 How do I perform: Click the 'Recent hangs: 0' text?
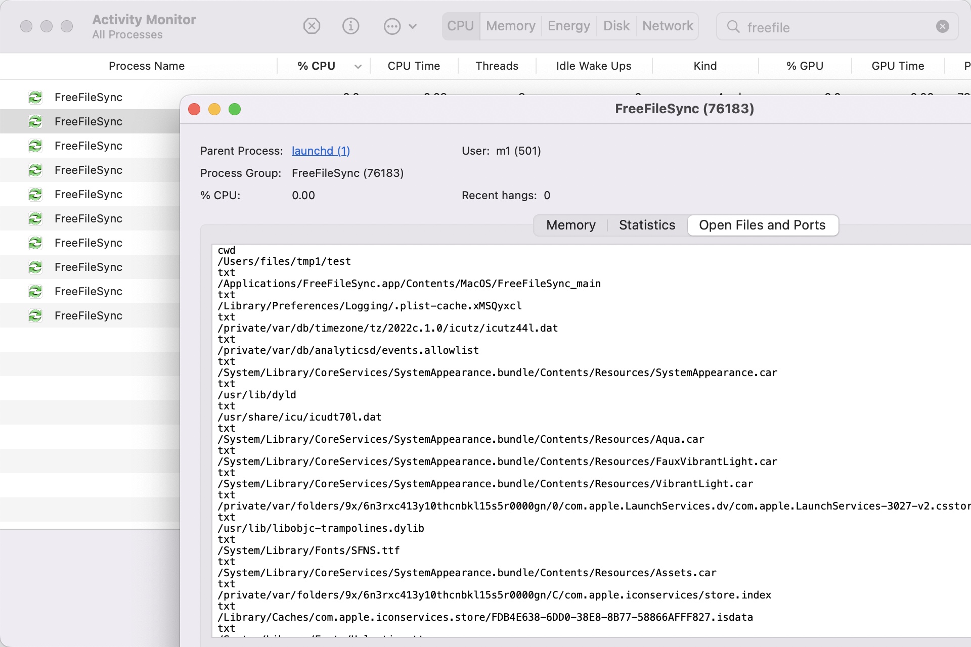(506, 195)
